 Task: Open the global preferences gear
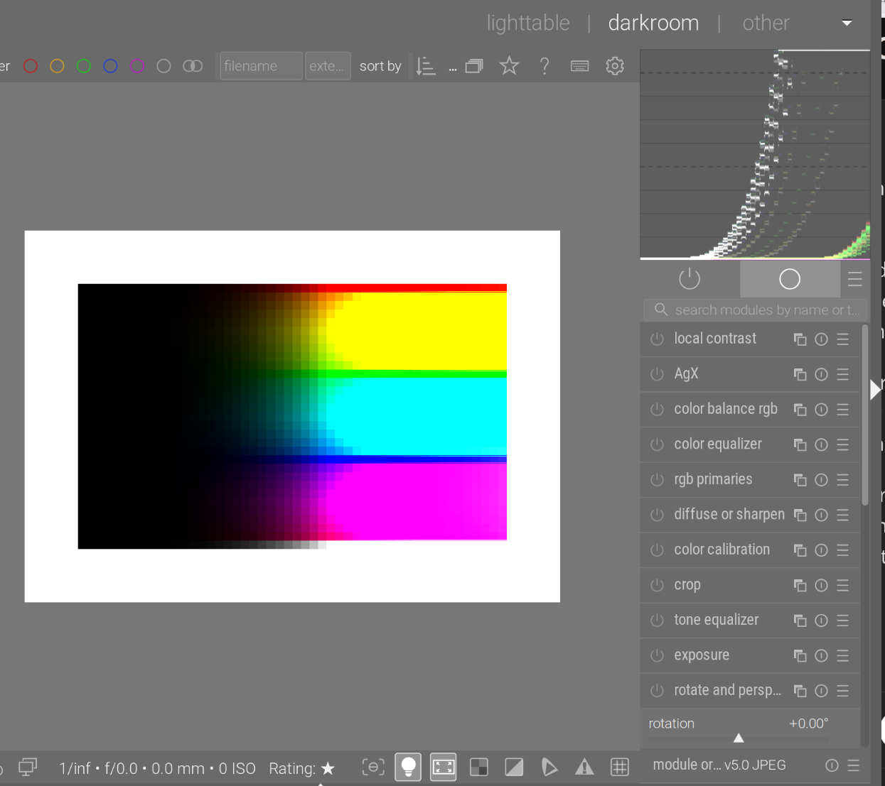pos(615,66)
